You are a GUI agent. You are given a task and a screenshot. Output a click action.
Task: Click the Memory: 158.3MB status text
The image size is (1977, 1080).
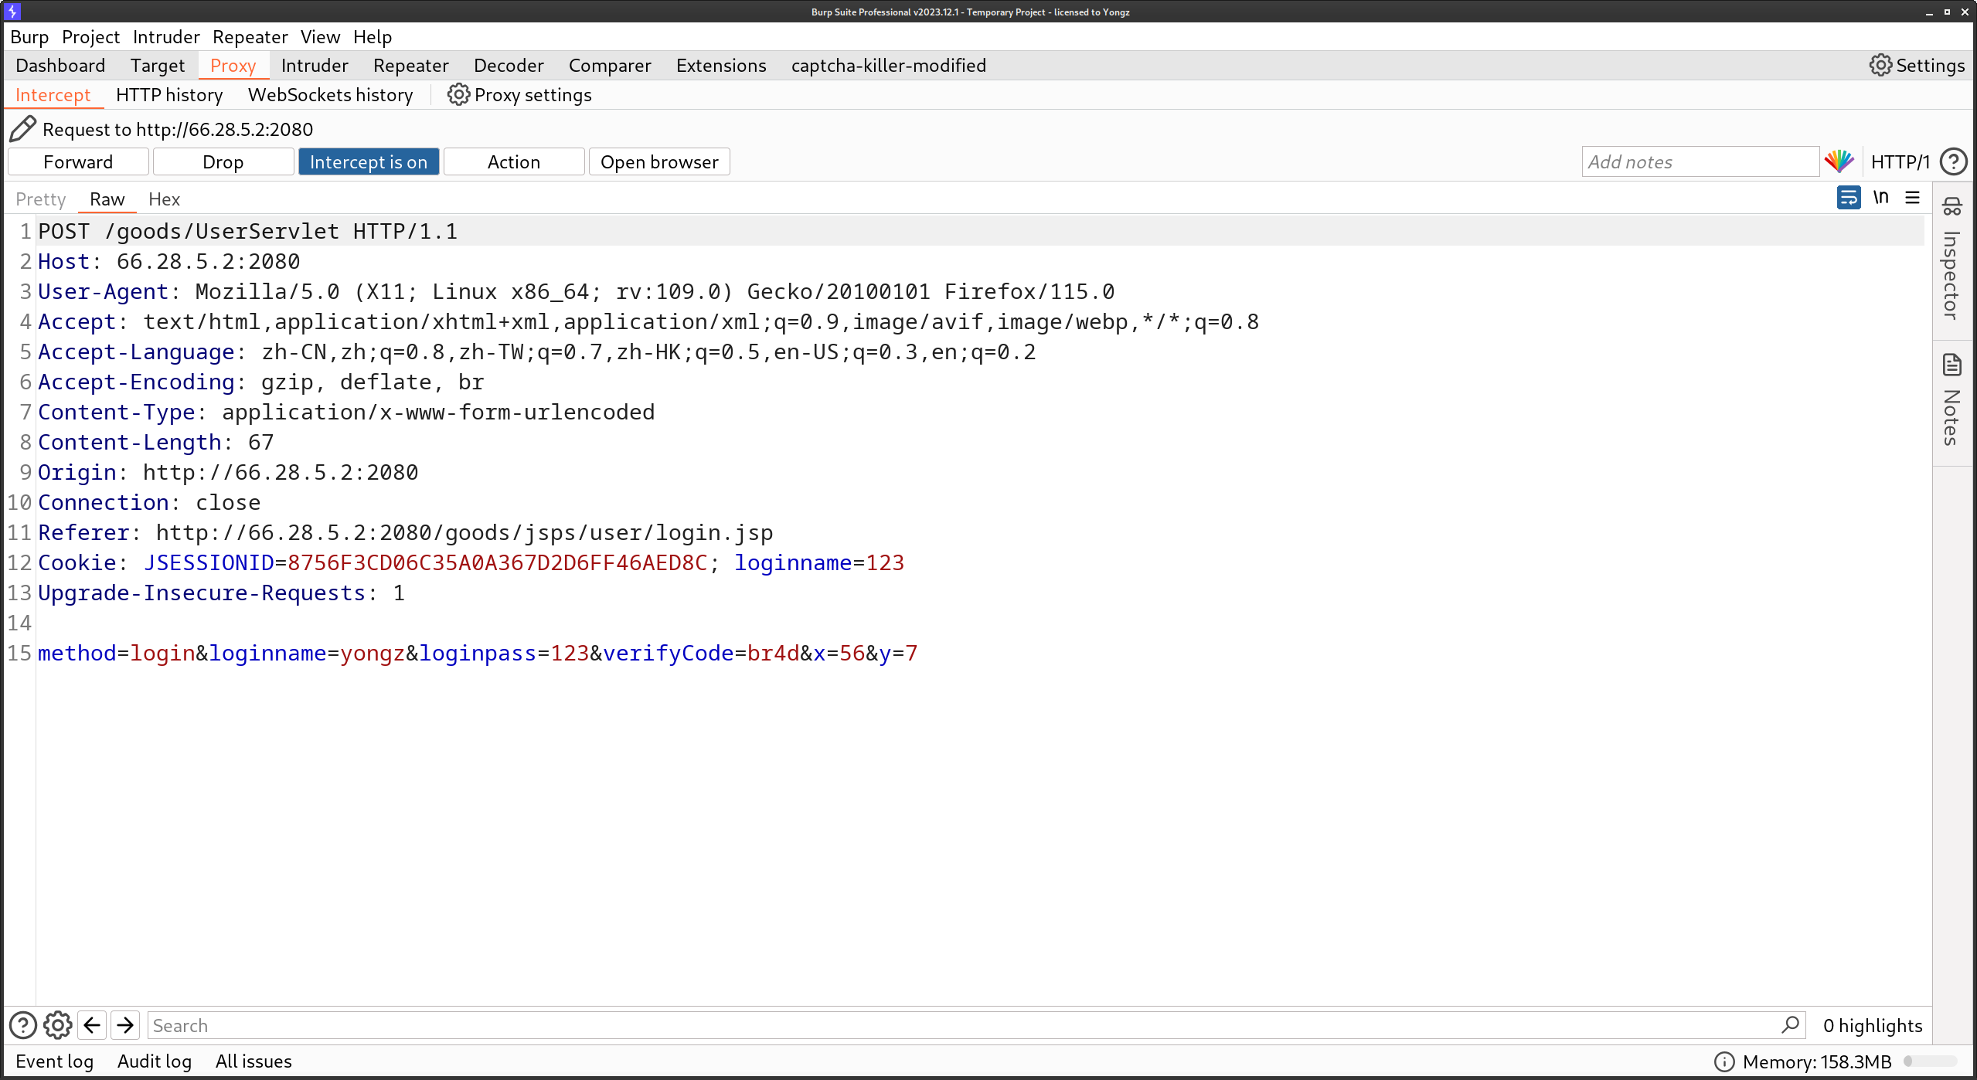point(1818,1061)
